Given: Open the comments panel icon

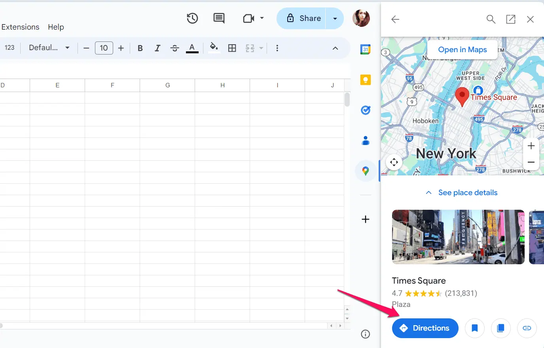Looking at the screenshot, I should coord(219,18).
